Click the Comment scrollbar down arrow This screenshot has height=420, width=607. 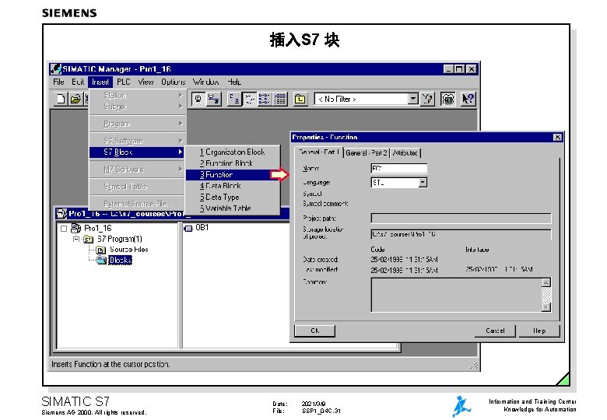546,307
